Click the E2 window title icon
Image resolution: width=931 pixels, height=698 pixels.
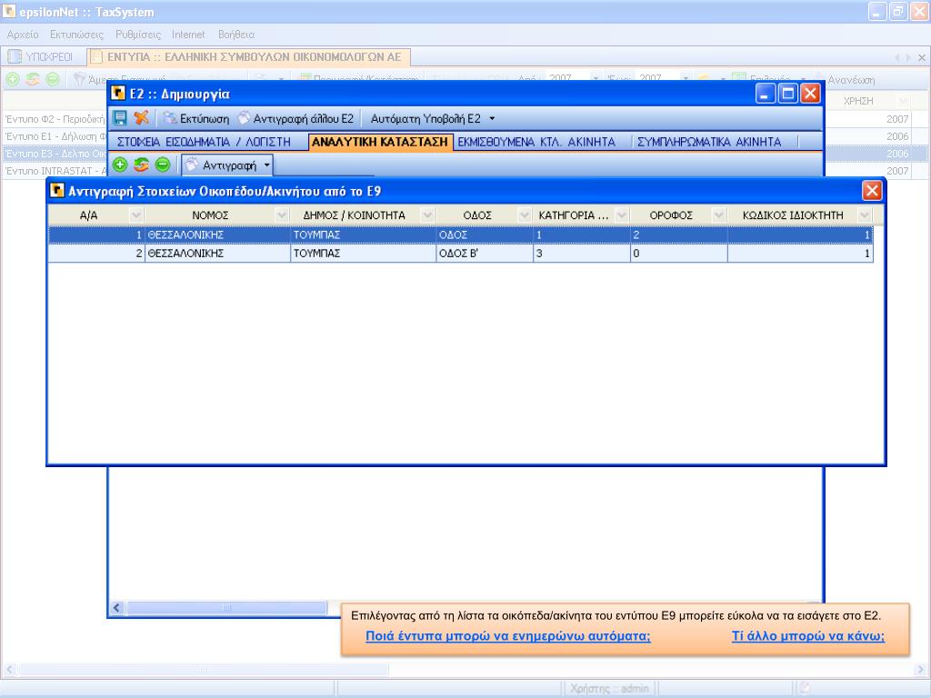[x=118, y=94]
